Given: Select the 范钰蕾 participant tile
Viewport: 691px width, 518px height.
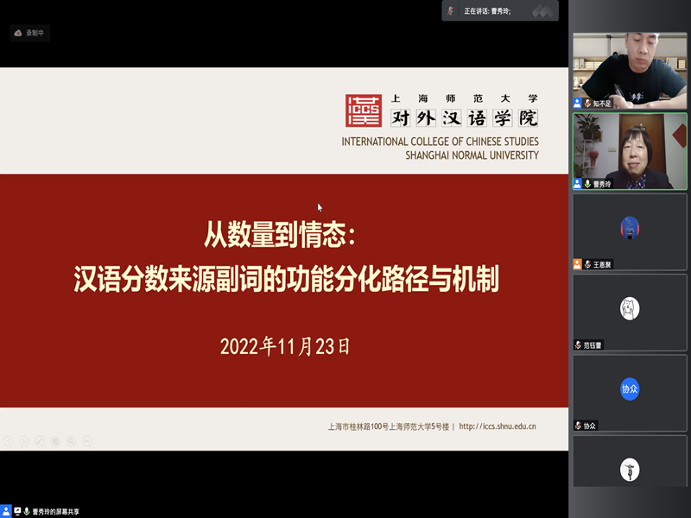Looking at the screenshot, I should (630, 311).
